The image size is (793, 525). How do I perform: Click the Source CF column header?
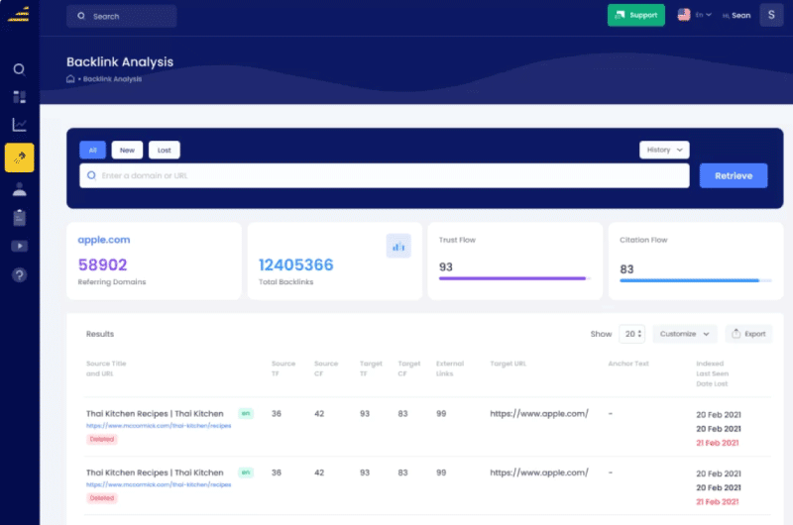click(326, 368)
